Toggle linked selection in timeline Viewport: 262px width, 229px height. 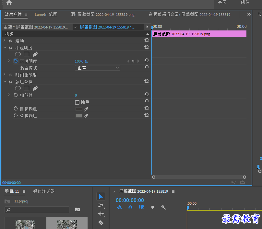pos(141,208)
